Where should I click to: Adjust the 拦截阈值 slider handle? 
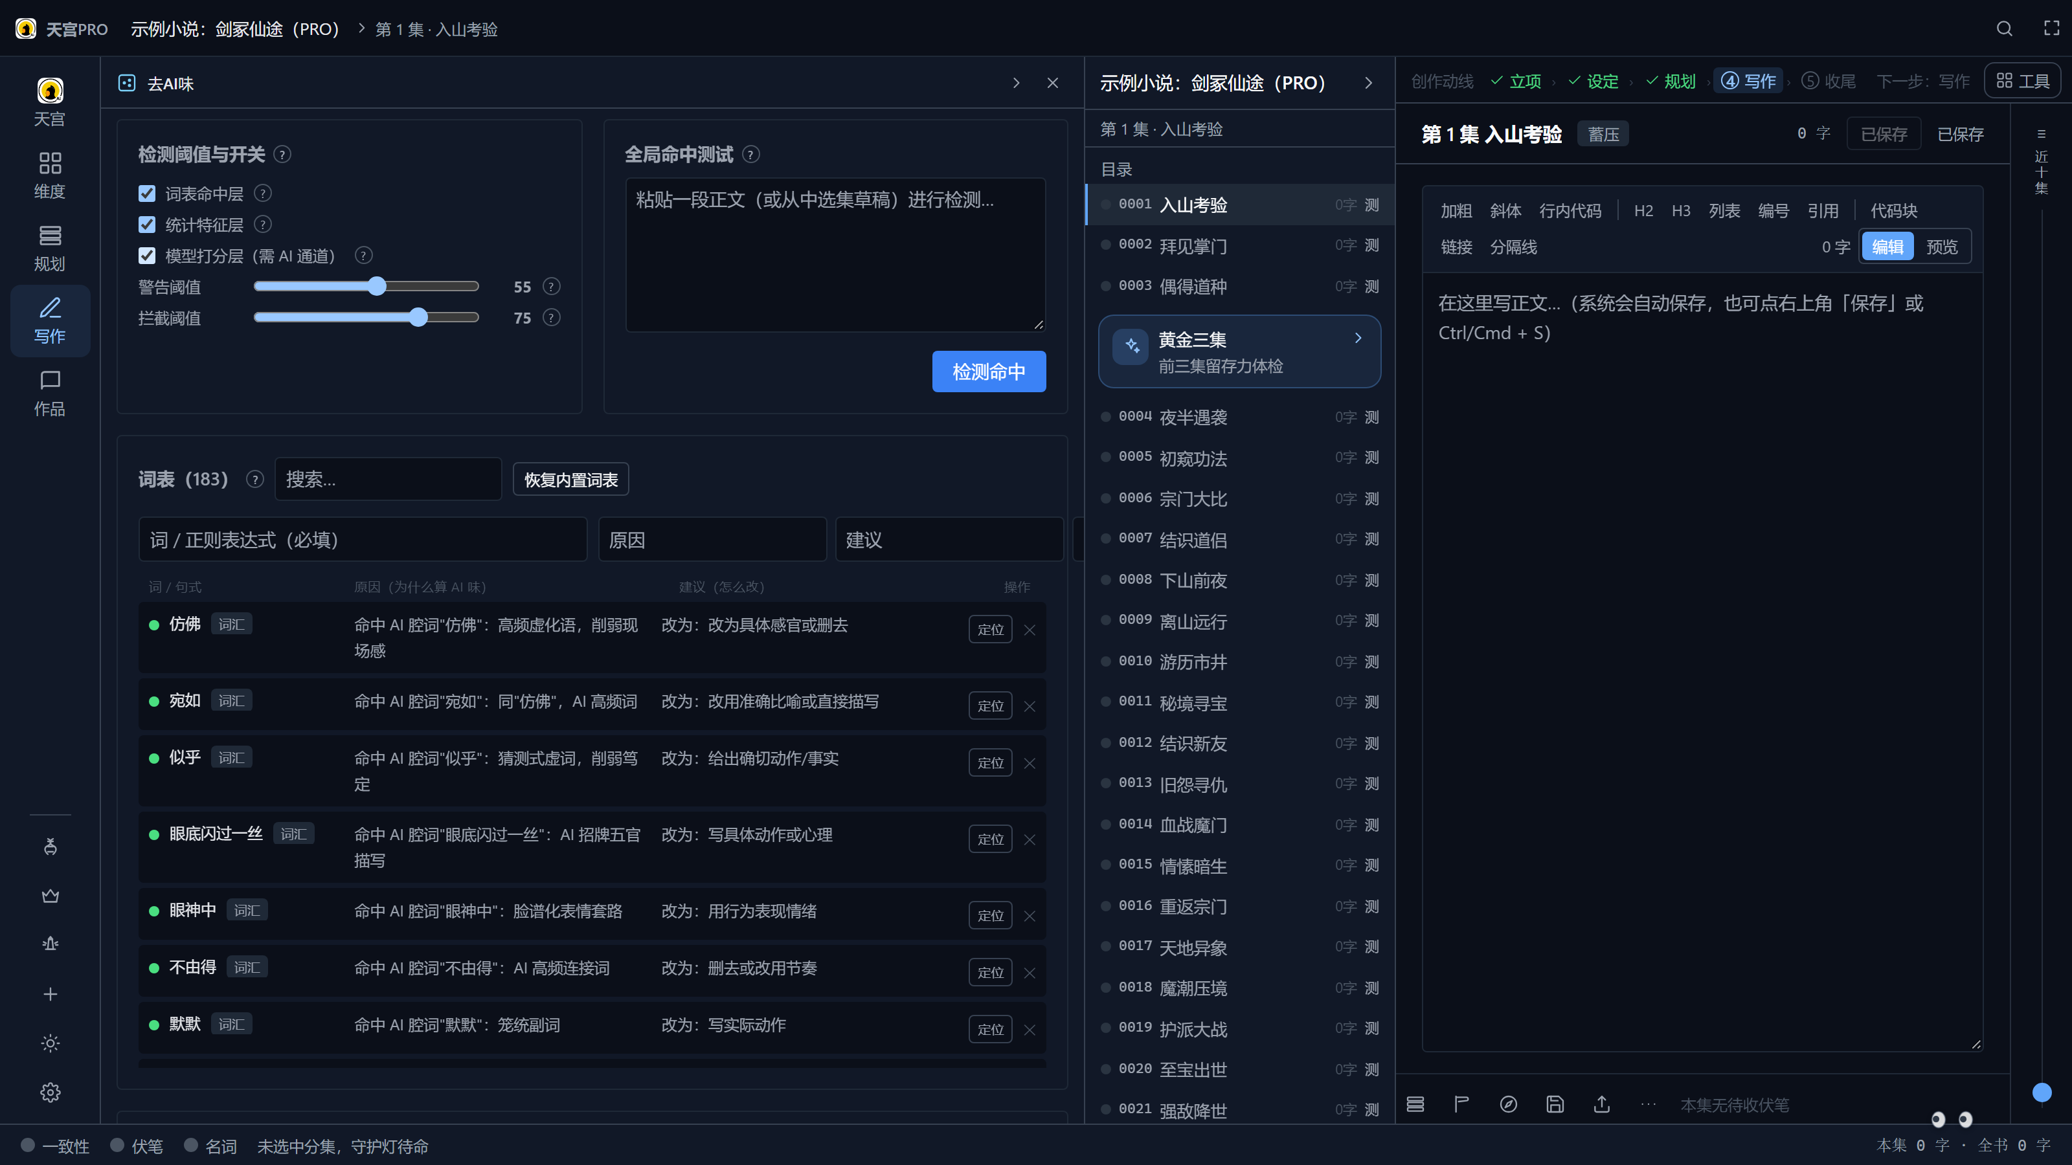coord(418,318)
